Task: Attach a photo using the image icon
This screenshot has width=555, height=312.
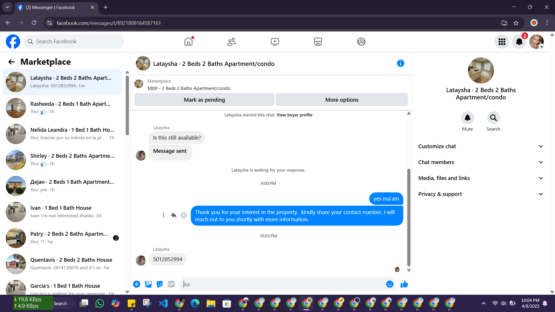Action: coord(148,284)
